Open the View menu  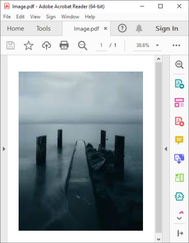click(x=35, y=17)
